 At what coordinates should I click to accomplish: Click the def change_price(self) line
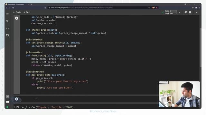coord(42,30)
